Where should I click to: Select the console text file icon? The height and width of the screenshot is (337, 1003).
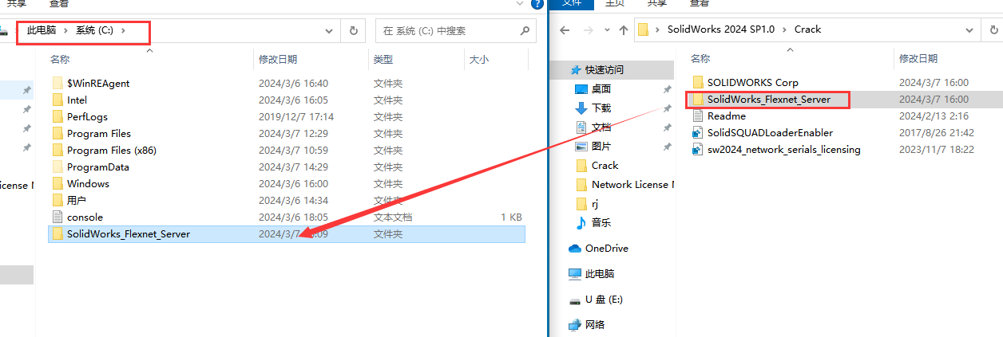pos(57,217)
